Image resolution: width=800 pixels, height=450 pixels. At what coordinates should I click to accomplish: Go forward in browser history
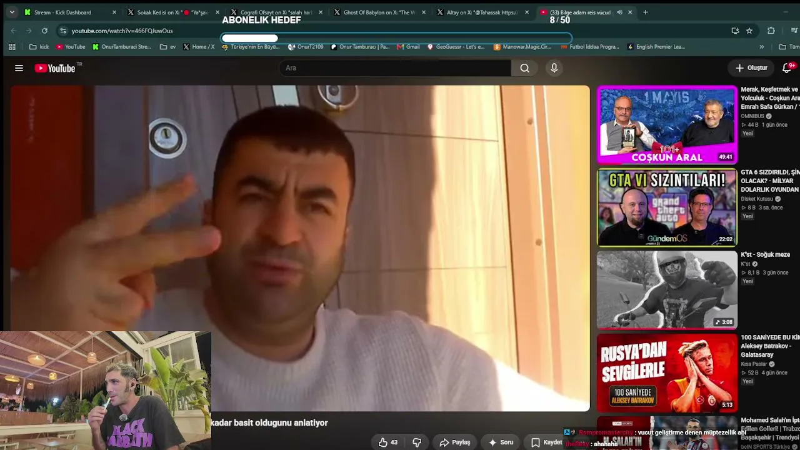29,31
